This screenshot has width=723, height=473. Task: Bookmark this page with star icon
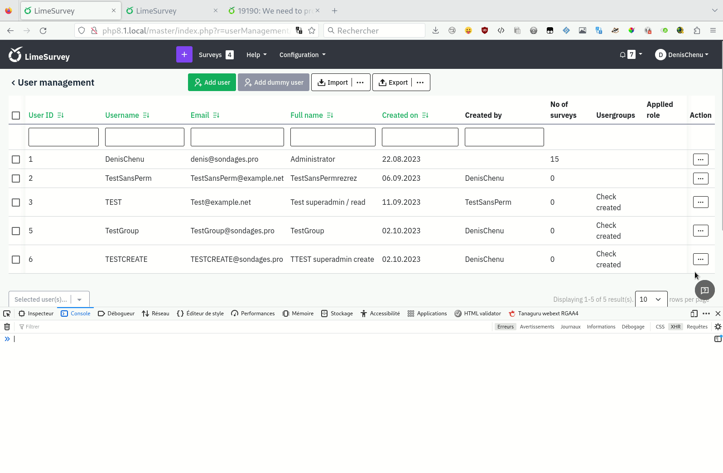312,31
